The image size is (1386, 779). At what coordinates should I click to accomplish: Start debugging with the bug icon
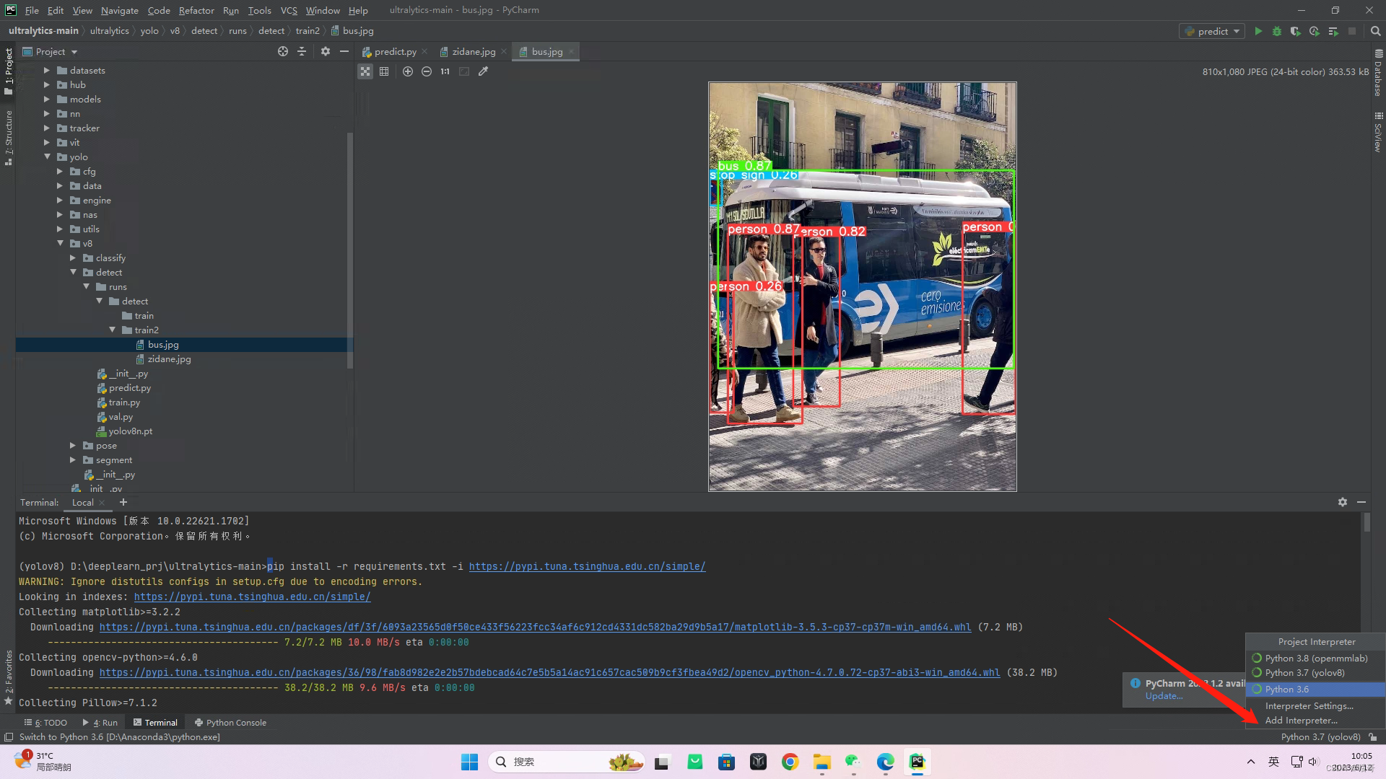point(1277,31)
